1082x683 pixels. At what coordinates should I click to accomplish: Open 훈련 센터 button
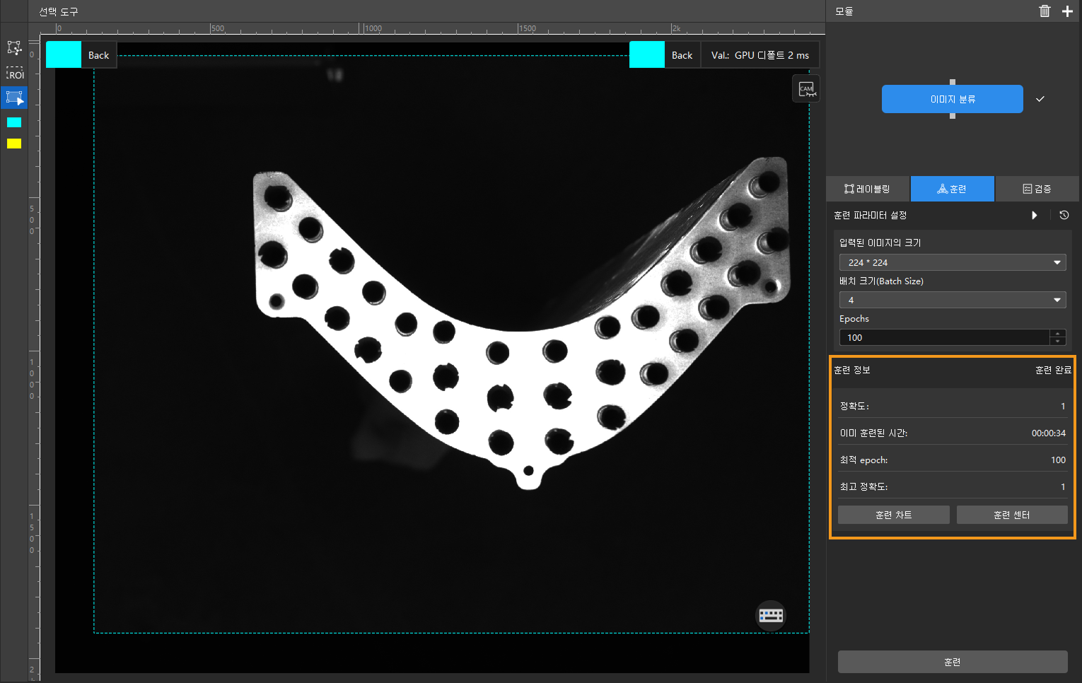pyautogui.click(x=1011, y=515)
